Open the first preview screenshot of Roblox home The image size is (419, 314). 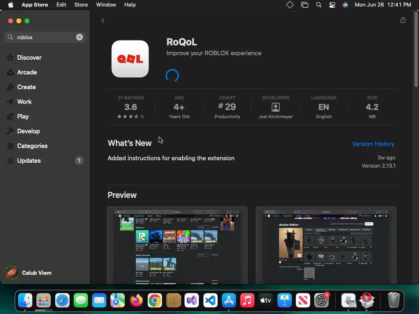177,245
